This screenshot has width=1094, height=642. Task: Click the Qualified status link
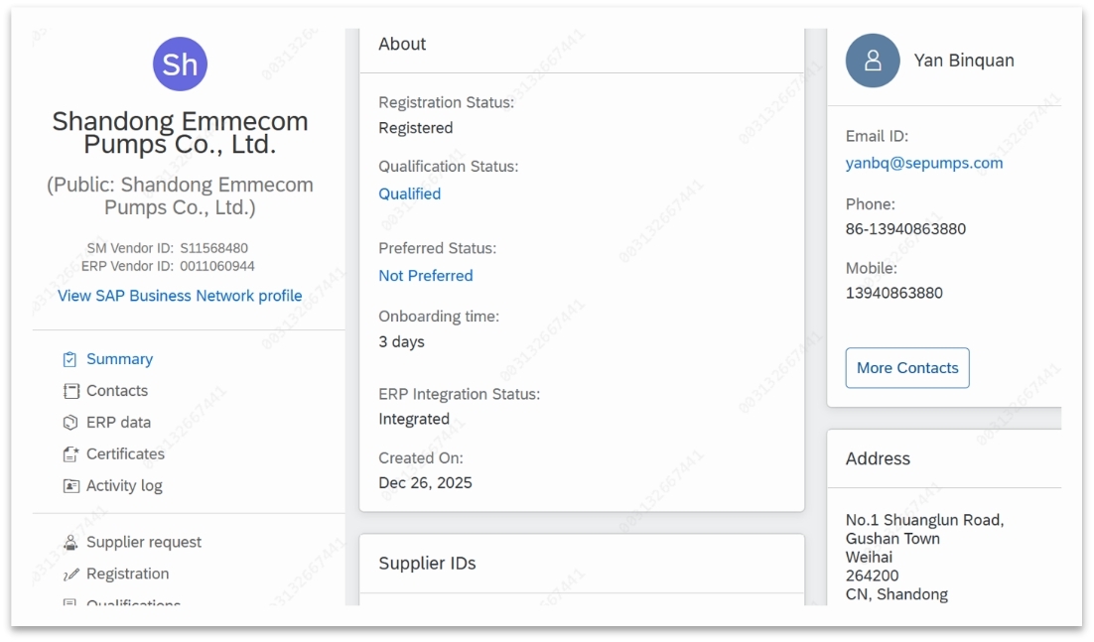[410, 193]
